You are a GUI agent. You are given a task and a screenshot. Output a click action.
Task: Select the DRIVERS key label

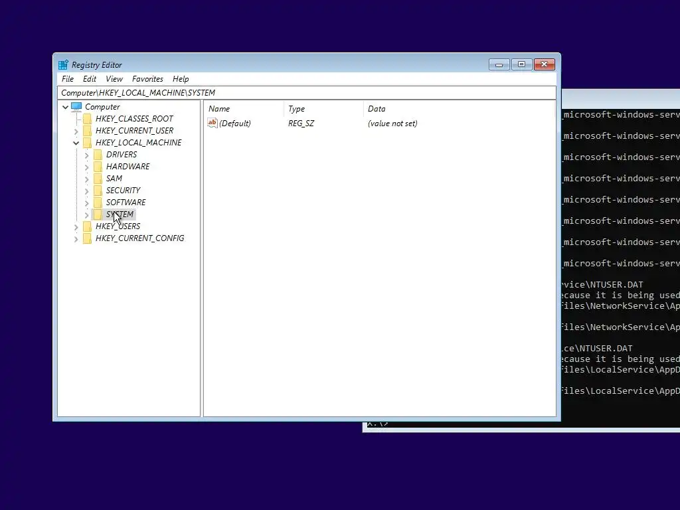coord(122,154)
